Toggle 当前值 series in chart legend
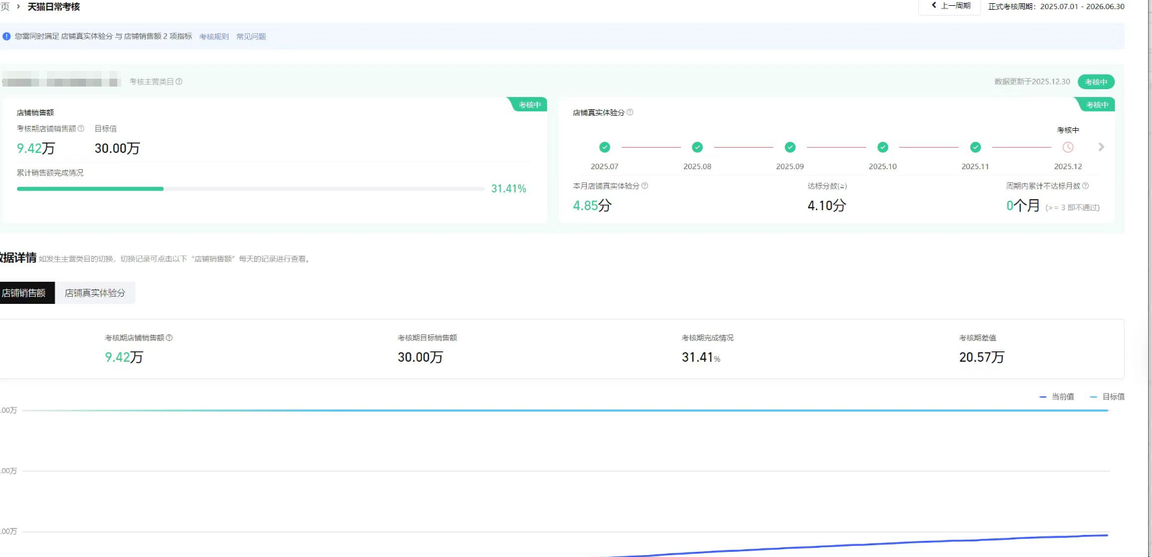Screen dimensions: 1152x557 tap(1057, 397)
